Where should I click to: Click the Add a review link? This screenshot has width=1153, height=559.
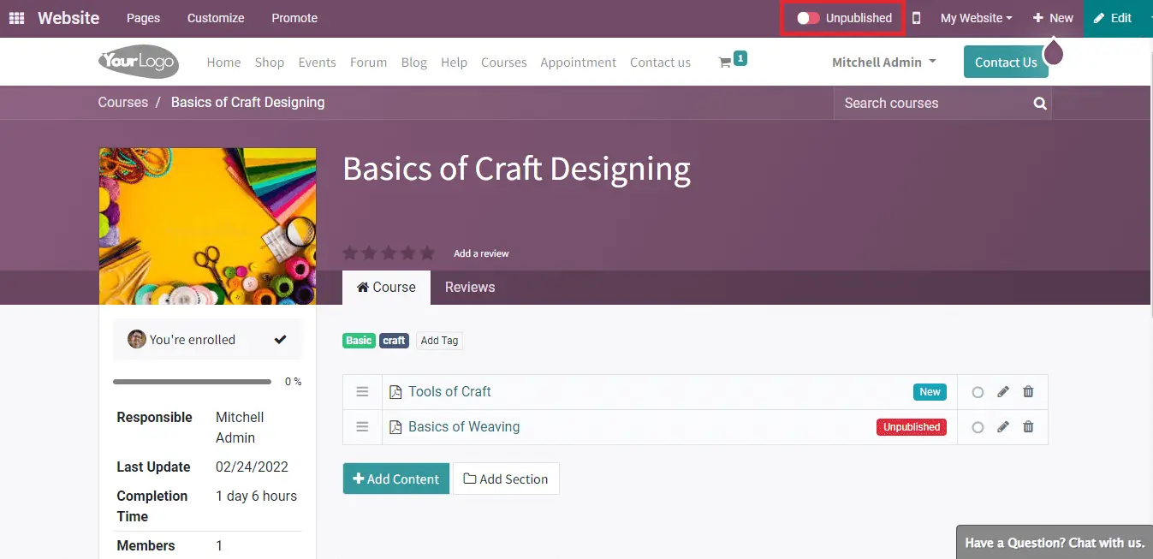[481, 253]
